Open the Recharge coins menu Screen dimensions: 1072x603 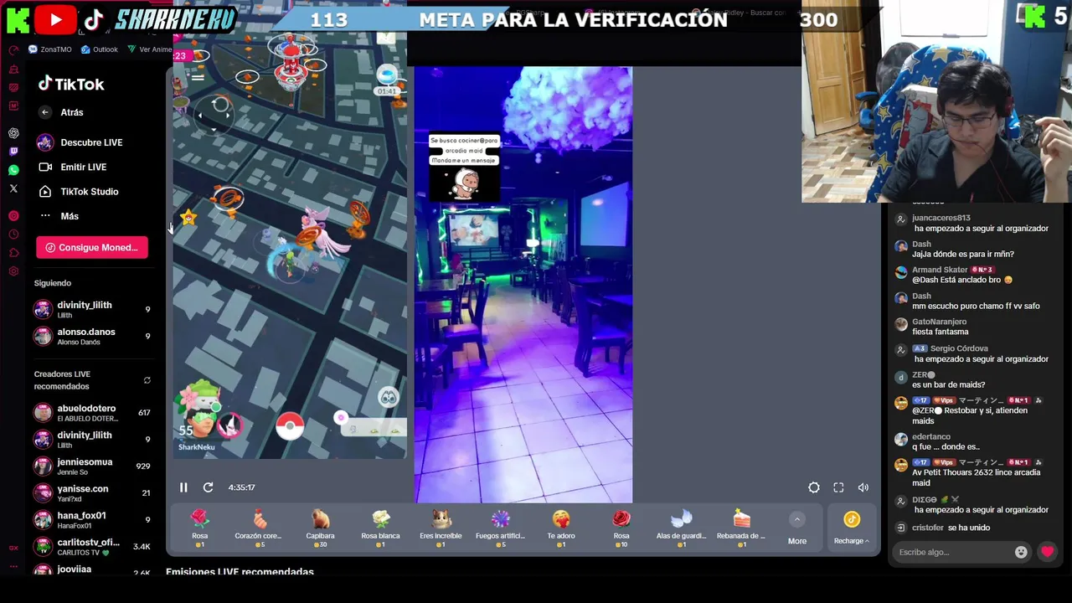852,528
